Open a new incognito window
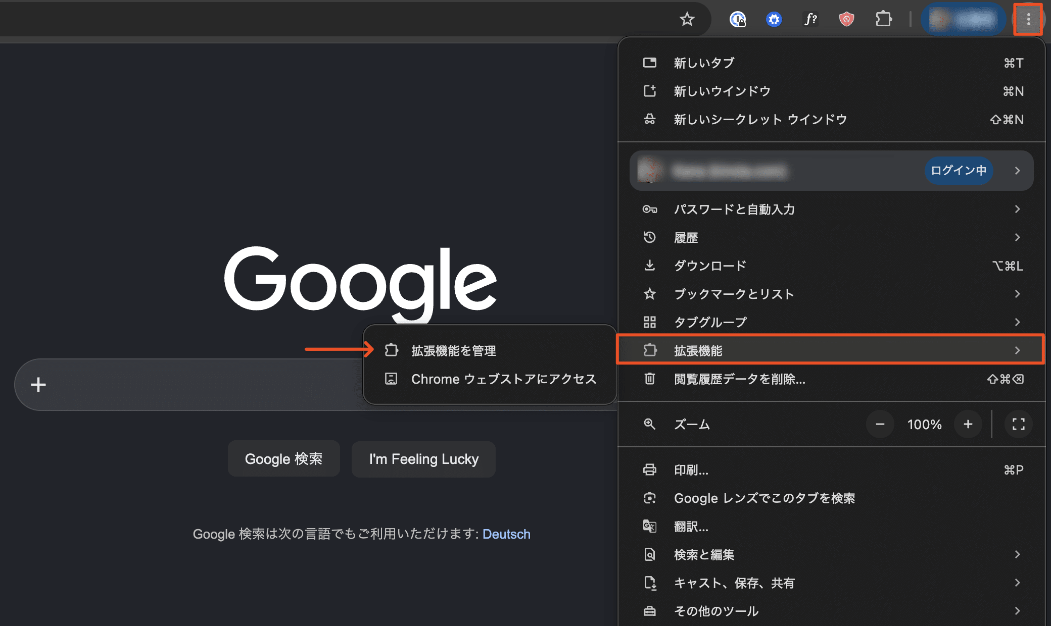 tap(832, 120)
